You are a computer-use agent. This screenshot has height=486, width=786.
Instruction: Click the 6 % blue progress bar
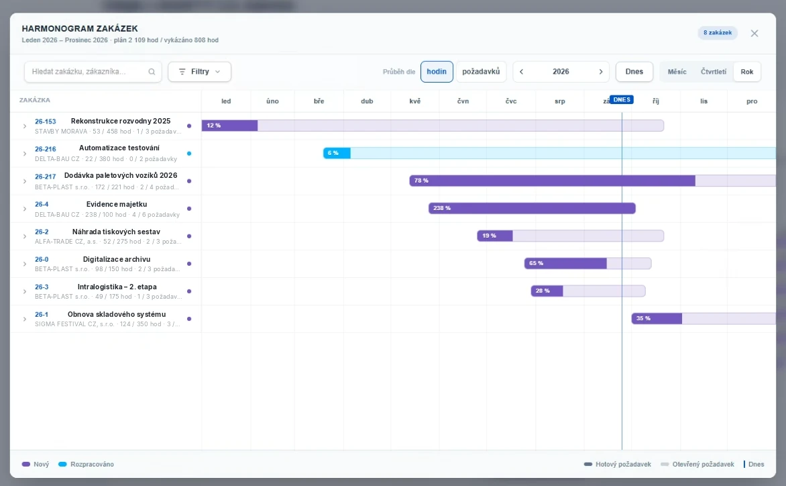click(x=549, y=153)
